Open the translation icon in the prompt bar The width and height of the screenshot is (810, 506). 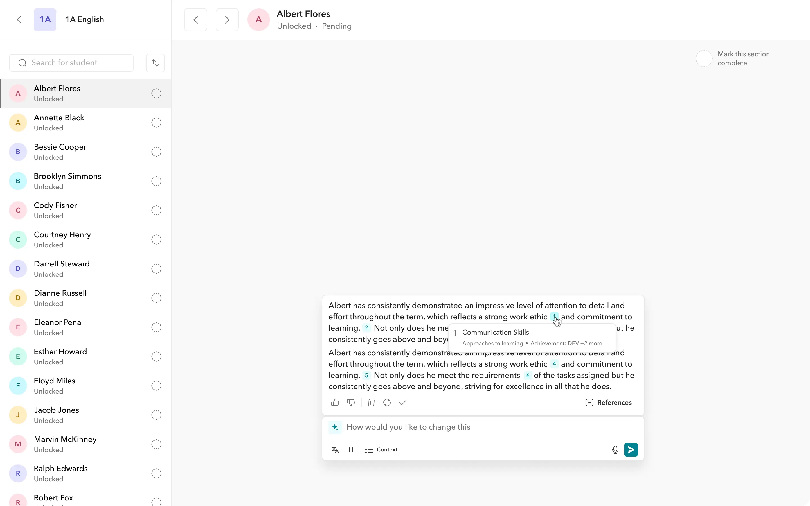click(x=334, y=449)
